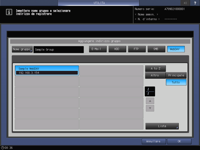This screenshot has height=150, width=200.
Task: Click the Sample Group name field
Action: (58, 49)
